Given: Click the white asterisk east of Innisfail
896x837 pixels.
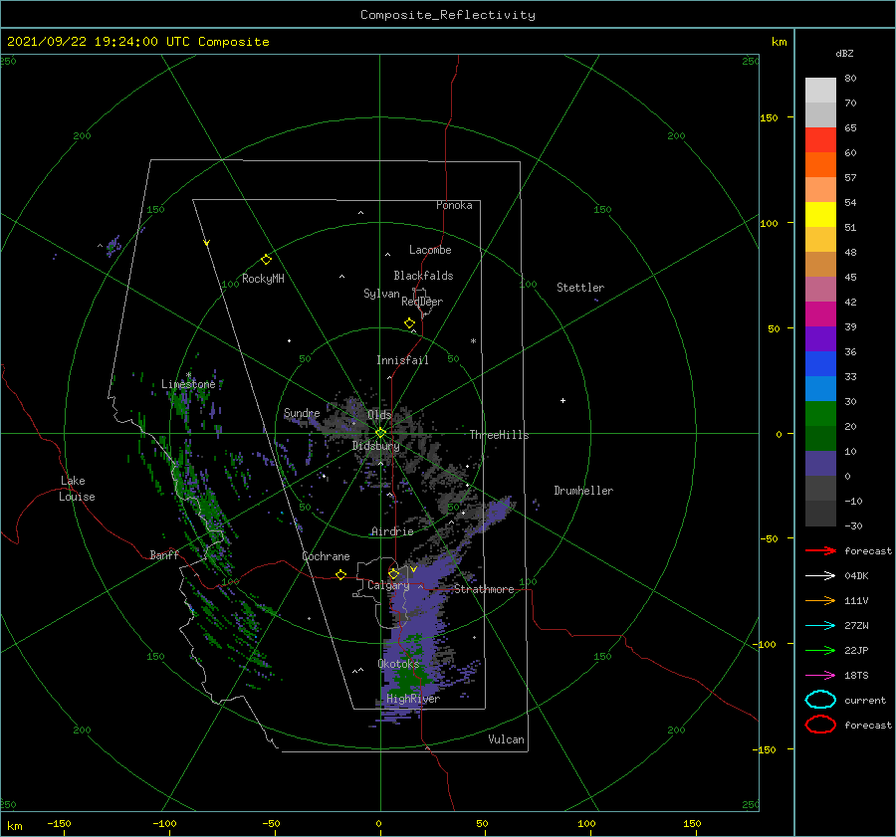Looking at the screenshot, I should click(x=473, y=341).
